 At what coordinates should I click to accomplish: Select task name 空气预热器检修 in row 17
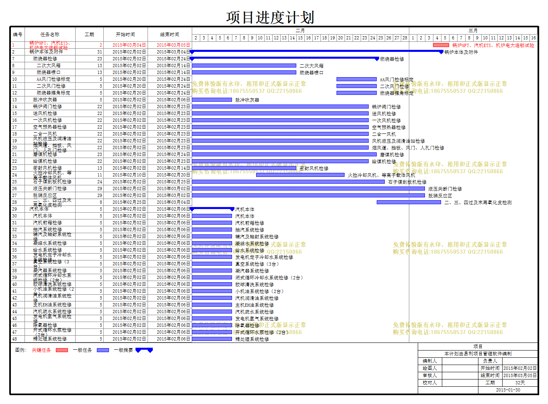50,127
